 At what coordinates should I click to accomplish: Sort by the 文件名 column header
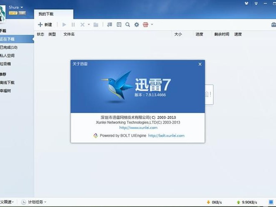point(69,34)
